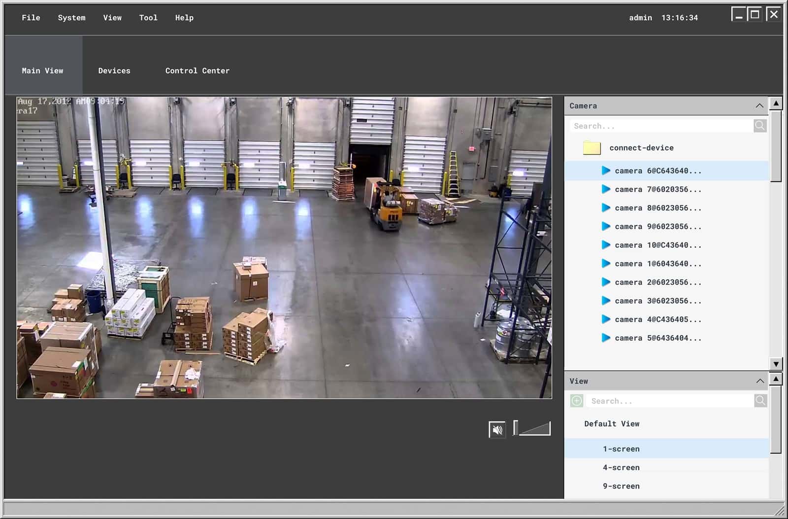Click the add view plus icon
The width and height of the screenshot is (788, 519).
coord(576,401)
